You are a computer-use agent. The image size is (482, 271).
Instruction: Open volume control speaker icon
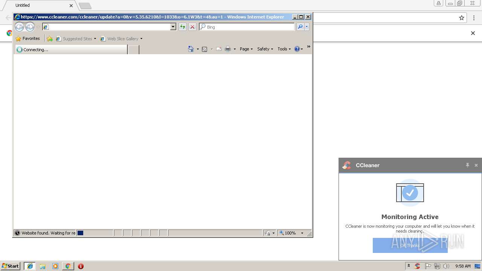click(446, 266)
